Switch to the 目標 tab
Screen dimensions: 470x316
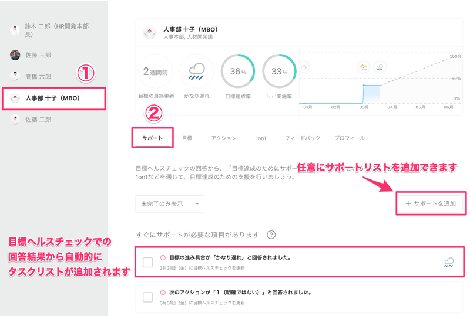187,138
